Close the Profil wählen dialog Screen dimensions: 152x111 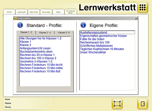click(136, 18)
